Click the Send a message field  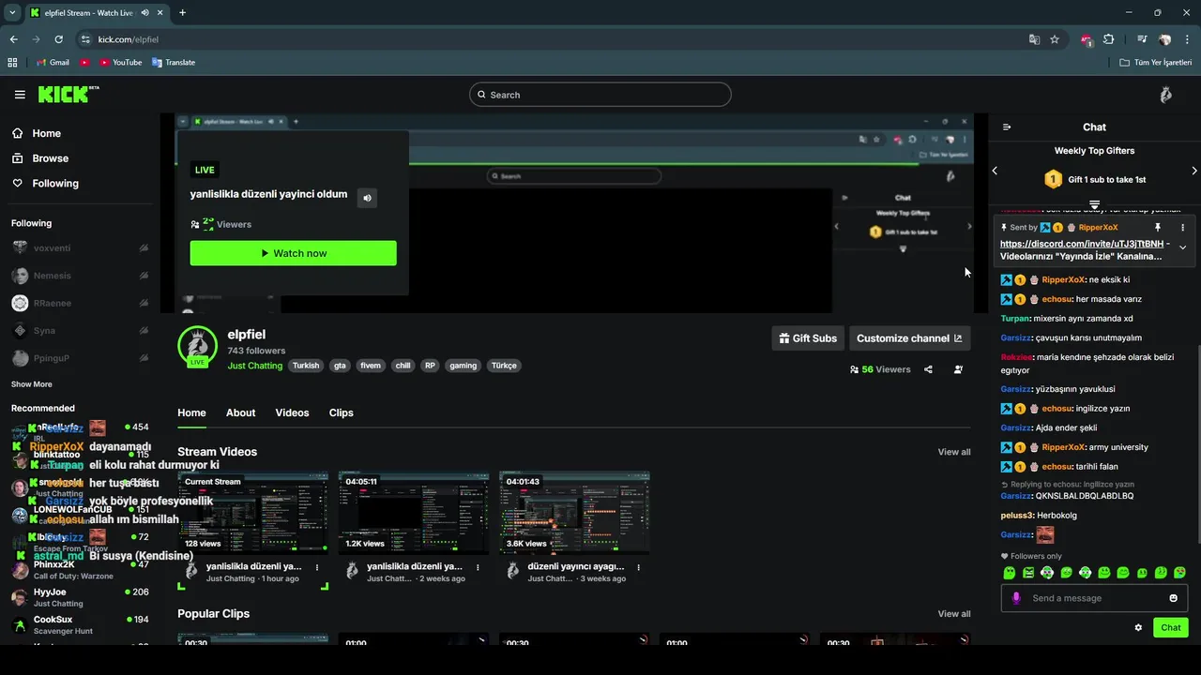coord(1094,598)
